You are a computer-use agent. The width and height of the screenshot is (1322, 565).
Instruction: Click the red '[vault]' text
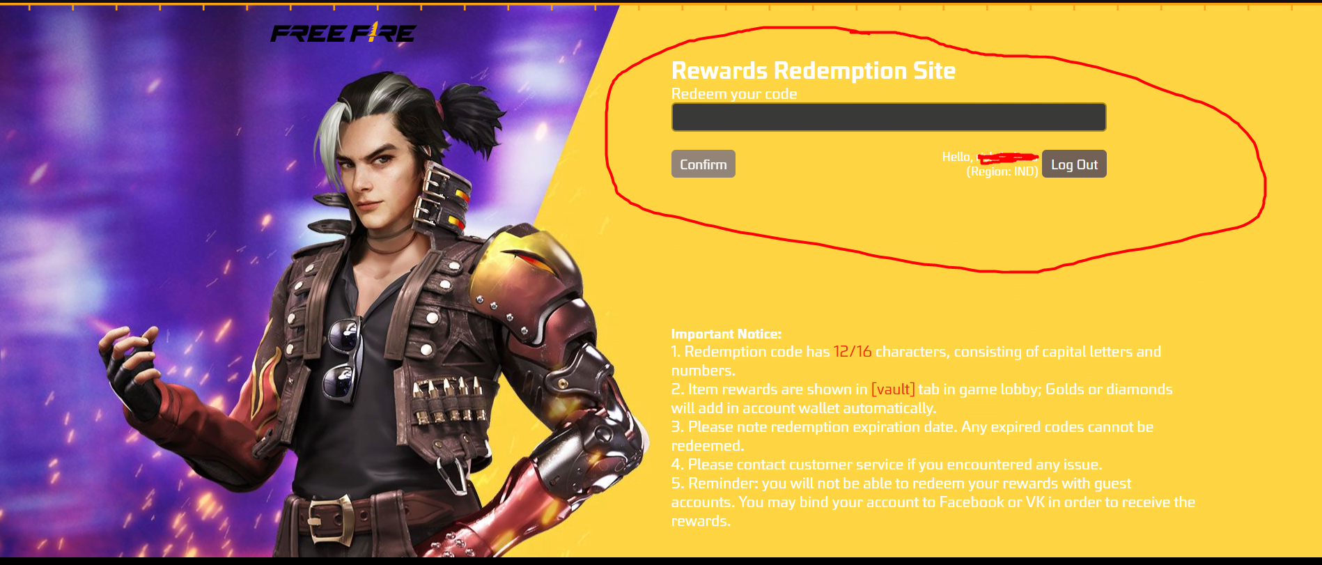[893, 389]
